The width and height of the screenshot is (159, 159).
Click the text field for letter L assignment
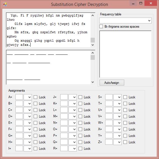pyautogui.click(x=64, y=110)
